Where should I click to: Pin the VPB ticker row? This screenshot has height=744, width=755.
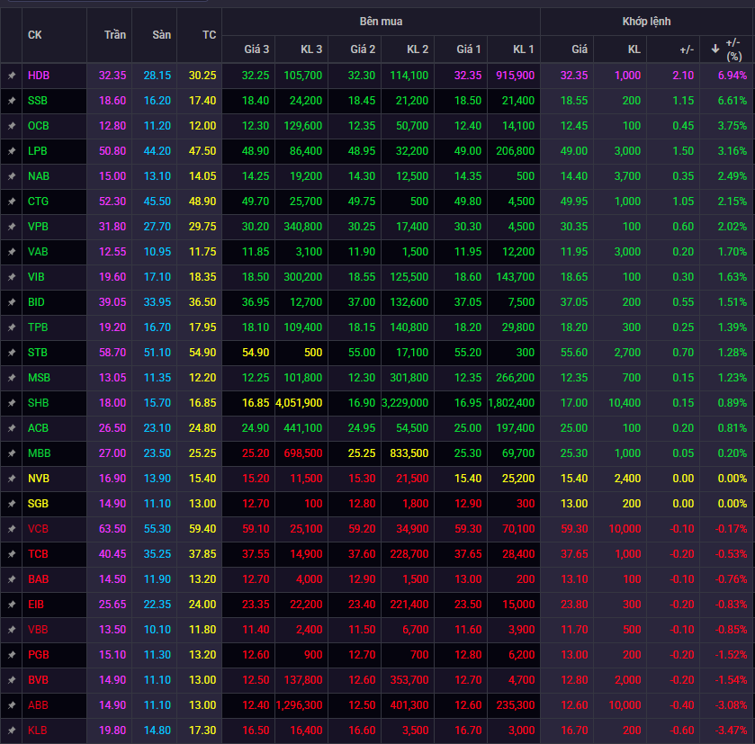point(12,227)
